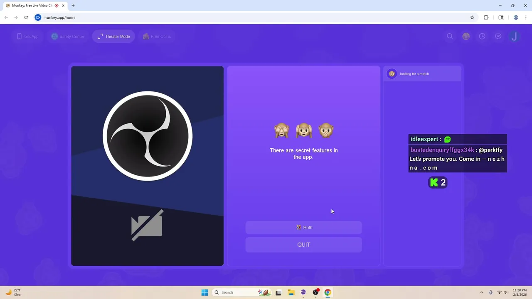Click the 'There are secret features' tip text

pyautogui.click(x=304, y=154)
